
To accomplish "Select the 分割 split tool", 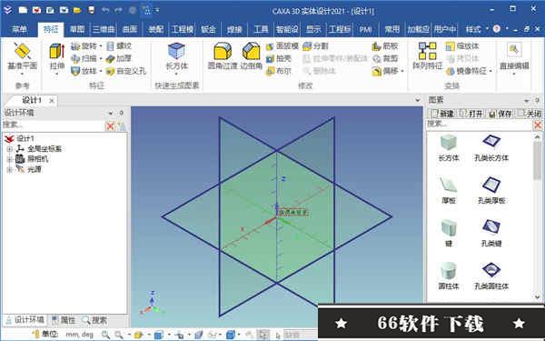I will 315,46.
